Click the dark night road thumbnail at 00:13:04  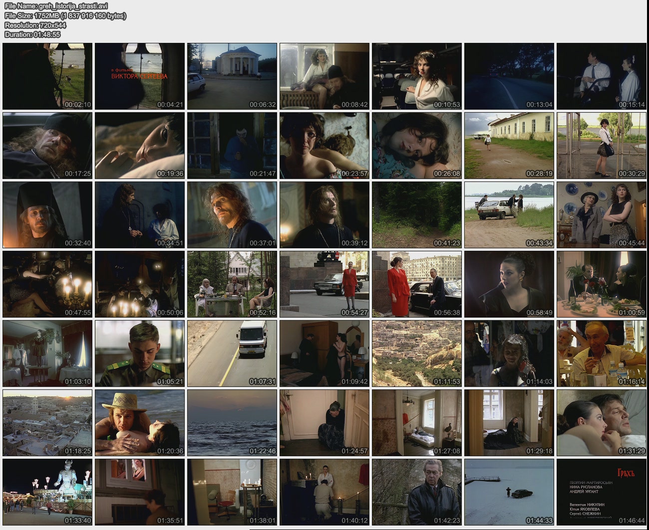pos(509,76)
